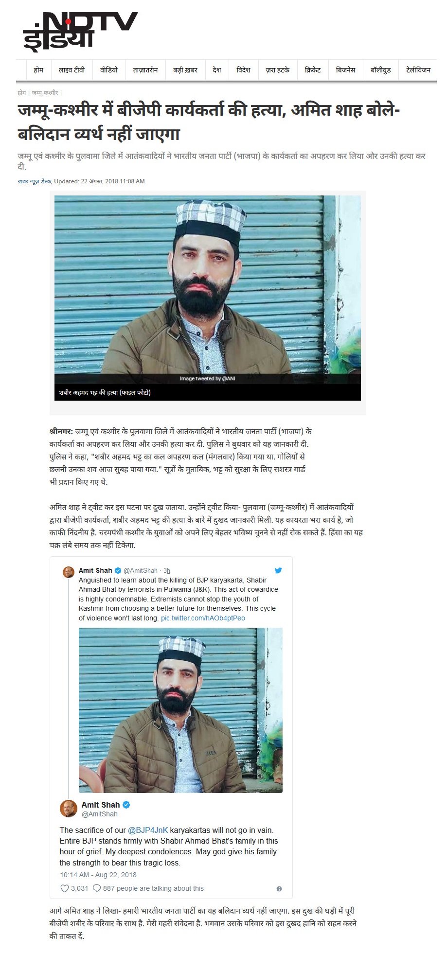
Task: Click the main article photo of Shabir Ahmad Bhat
Action: click(208, 290)
